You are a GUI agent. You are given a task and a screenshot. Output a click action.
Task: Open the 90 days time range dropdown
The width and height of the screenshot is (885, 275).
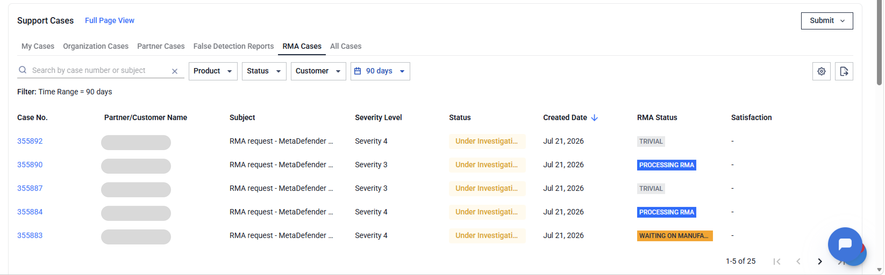pyautogui.click(x=380, y=71)
